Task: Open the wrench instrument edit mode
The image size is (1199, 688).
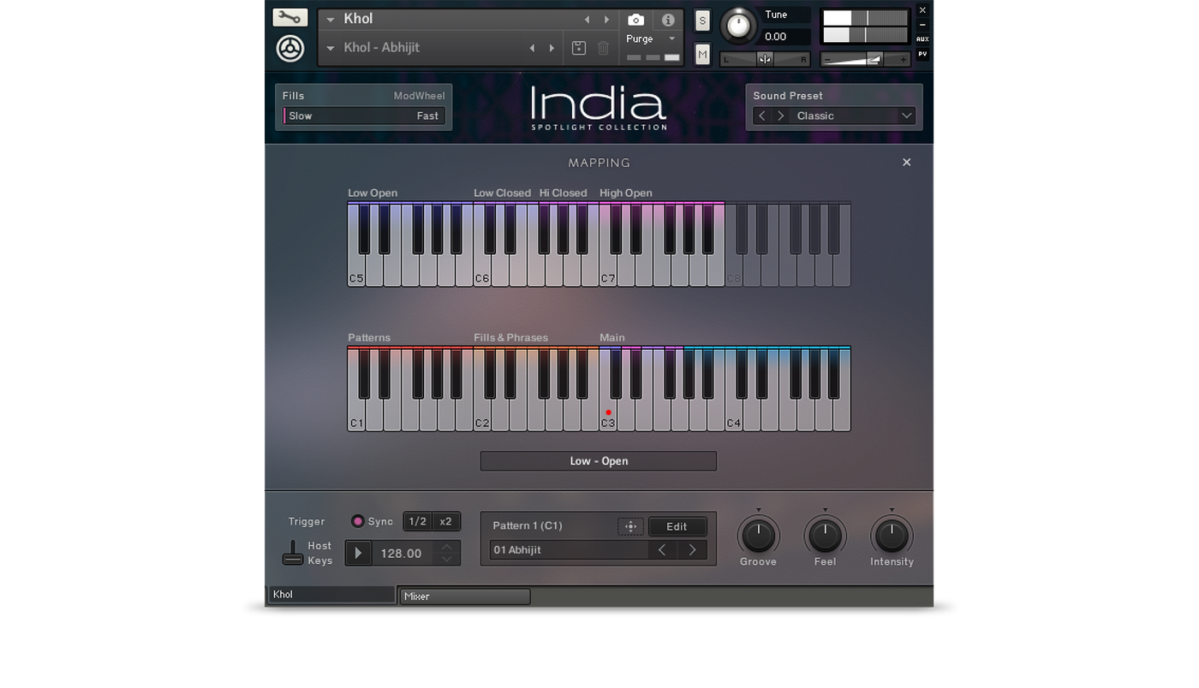Action: click(289, 17)
